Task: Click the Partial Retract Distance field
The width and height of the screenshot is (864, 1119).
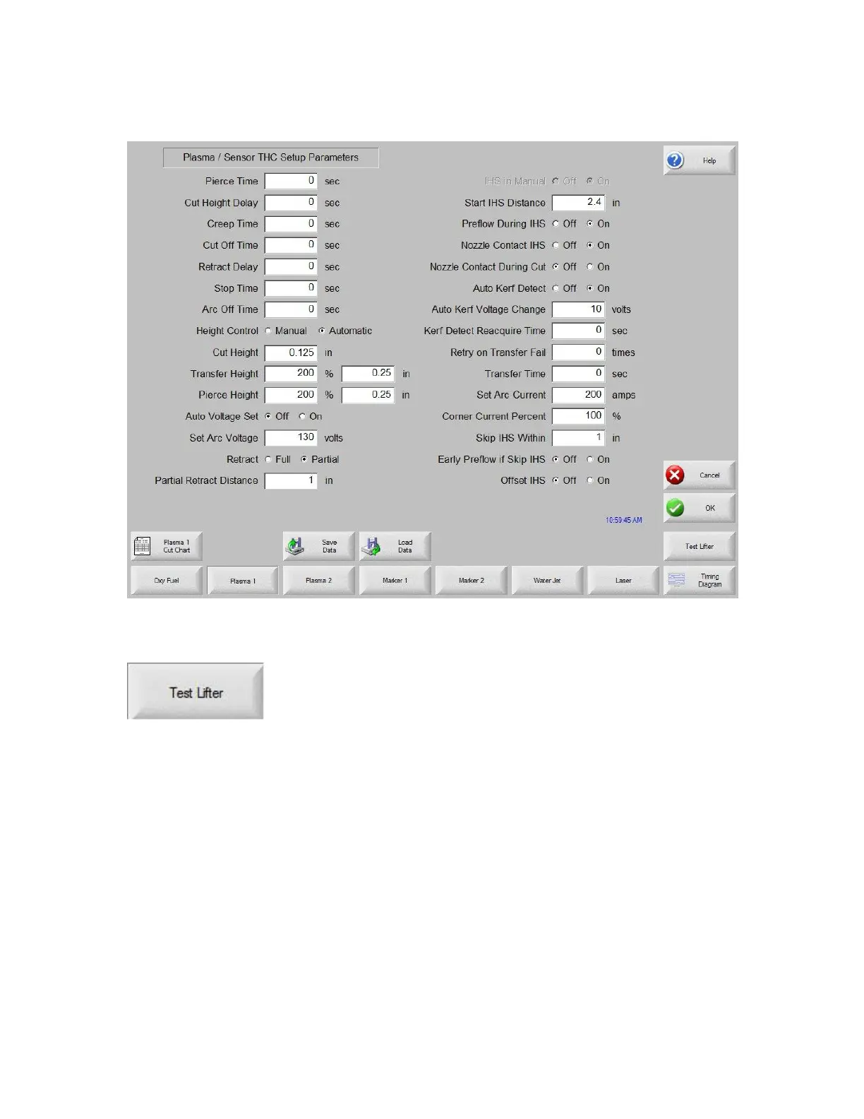Action: pos(291,480)
